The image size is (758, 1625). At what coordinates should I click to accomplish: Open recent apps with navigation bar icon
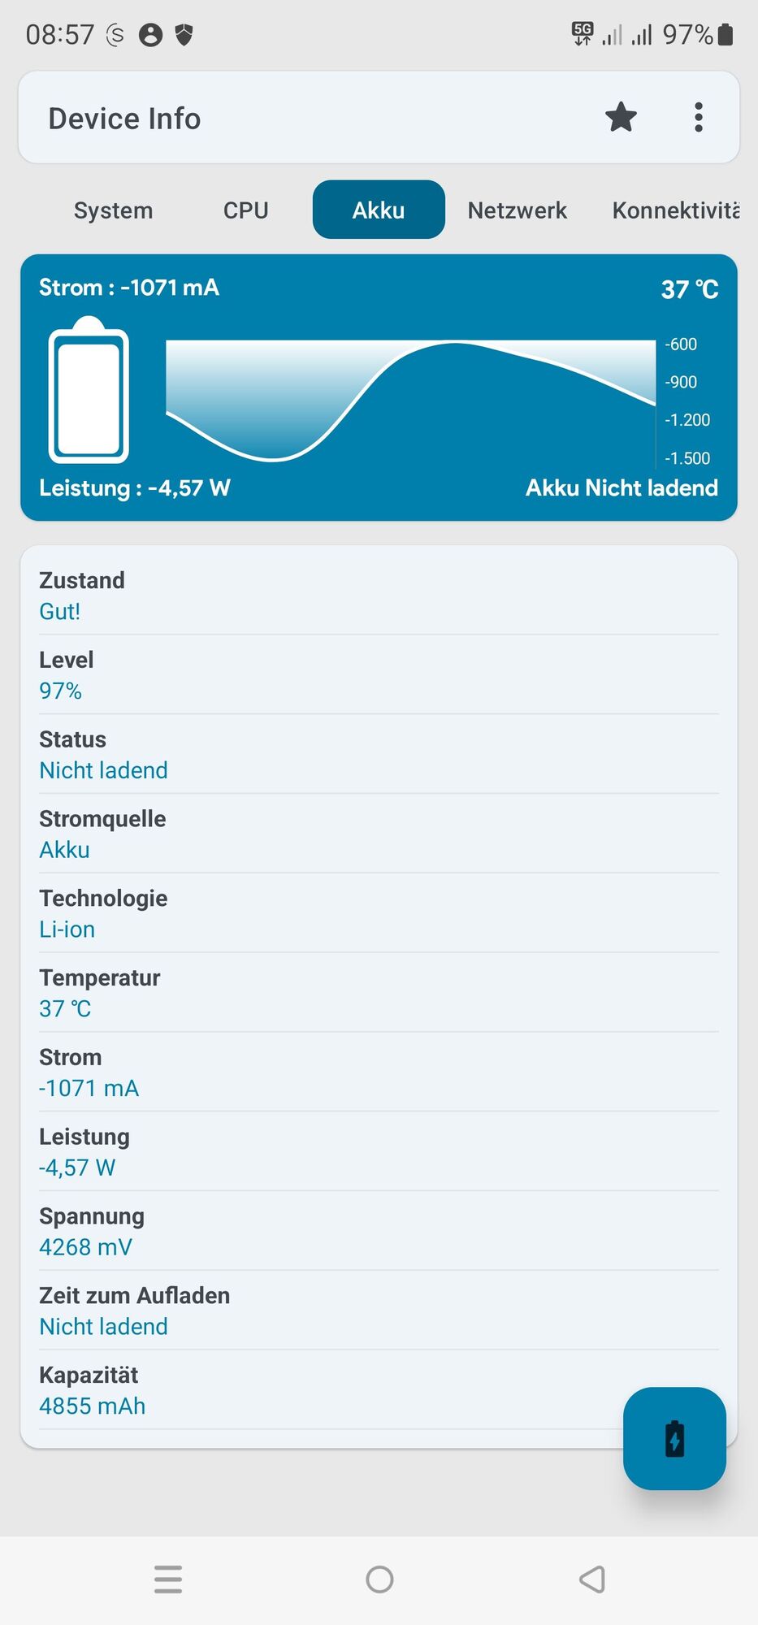[x=168, y=1579]
